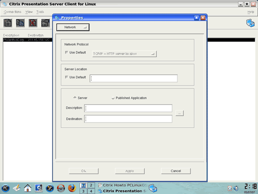Click the Description input field
The width and height of the screenshot is (258, 194).
(x=128, y=108)
